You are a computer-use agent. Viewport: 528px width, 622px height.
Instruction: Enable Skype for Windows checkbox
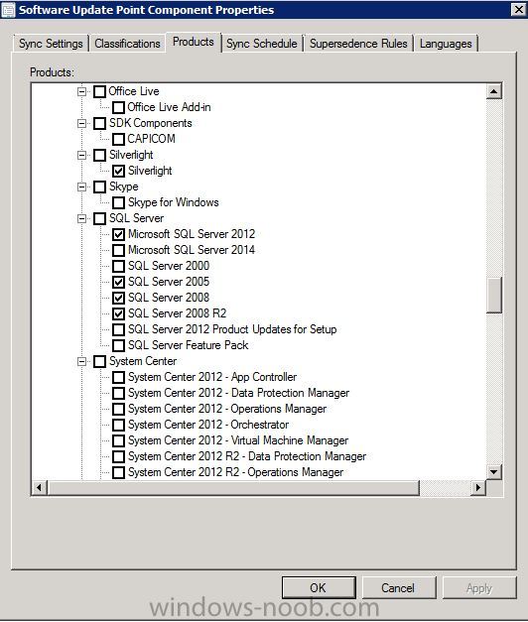pos(118,202)
